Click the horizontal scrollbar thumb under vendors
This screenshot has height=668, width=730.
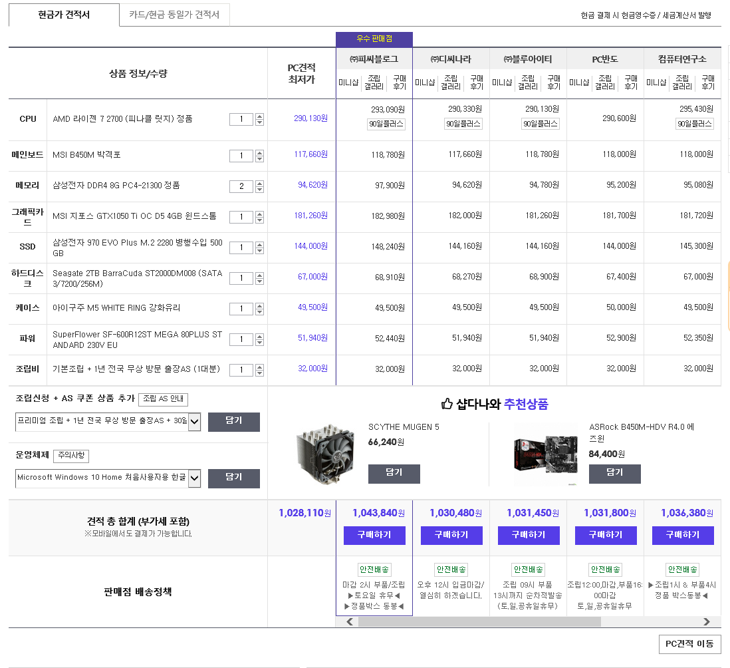[x=479, y=622]
